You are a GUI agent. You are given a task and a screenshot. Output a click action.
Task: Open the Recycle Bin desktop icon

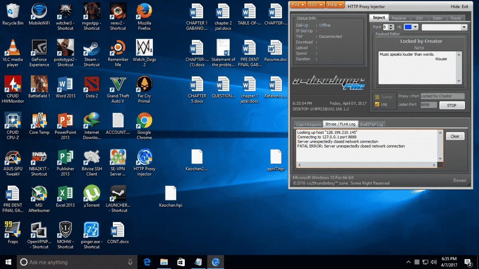(x=13, y=15)
